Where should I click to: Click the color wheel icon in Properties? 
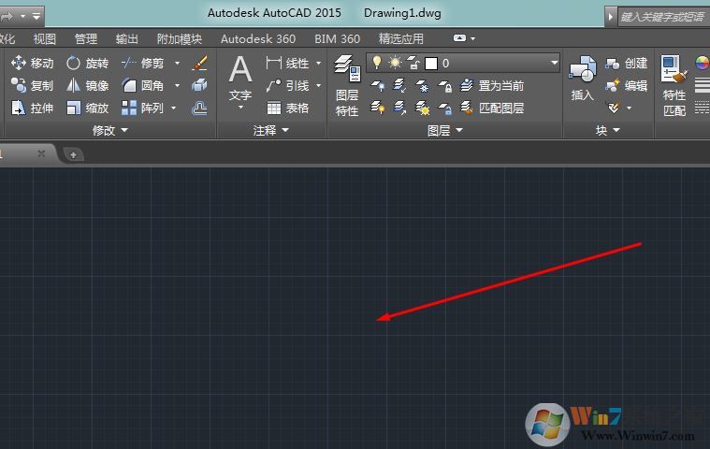pyautogui.click(x=703, y=63)
